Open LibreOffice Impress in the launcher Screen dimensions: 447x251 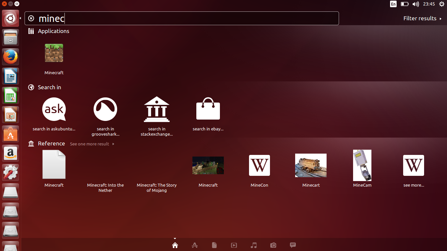[x=11, y=115]
